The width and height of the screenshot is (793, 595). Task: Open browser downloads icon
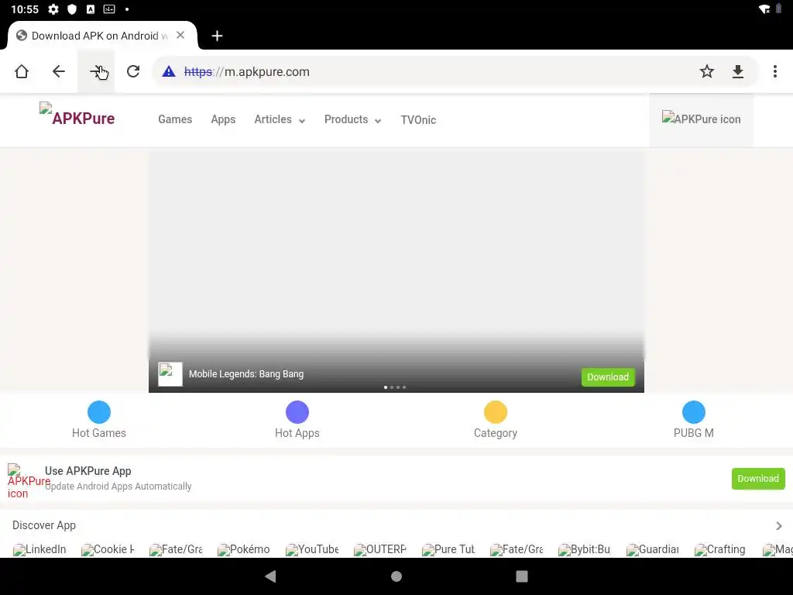(x=738, y=72)
